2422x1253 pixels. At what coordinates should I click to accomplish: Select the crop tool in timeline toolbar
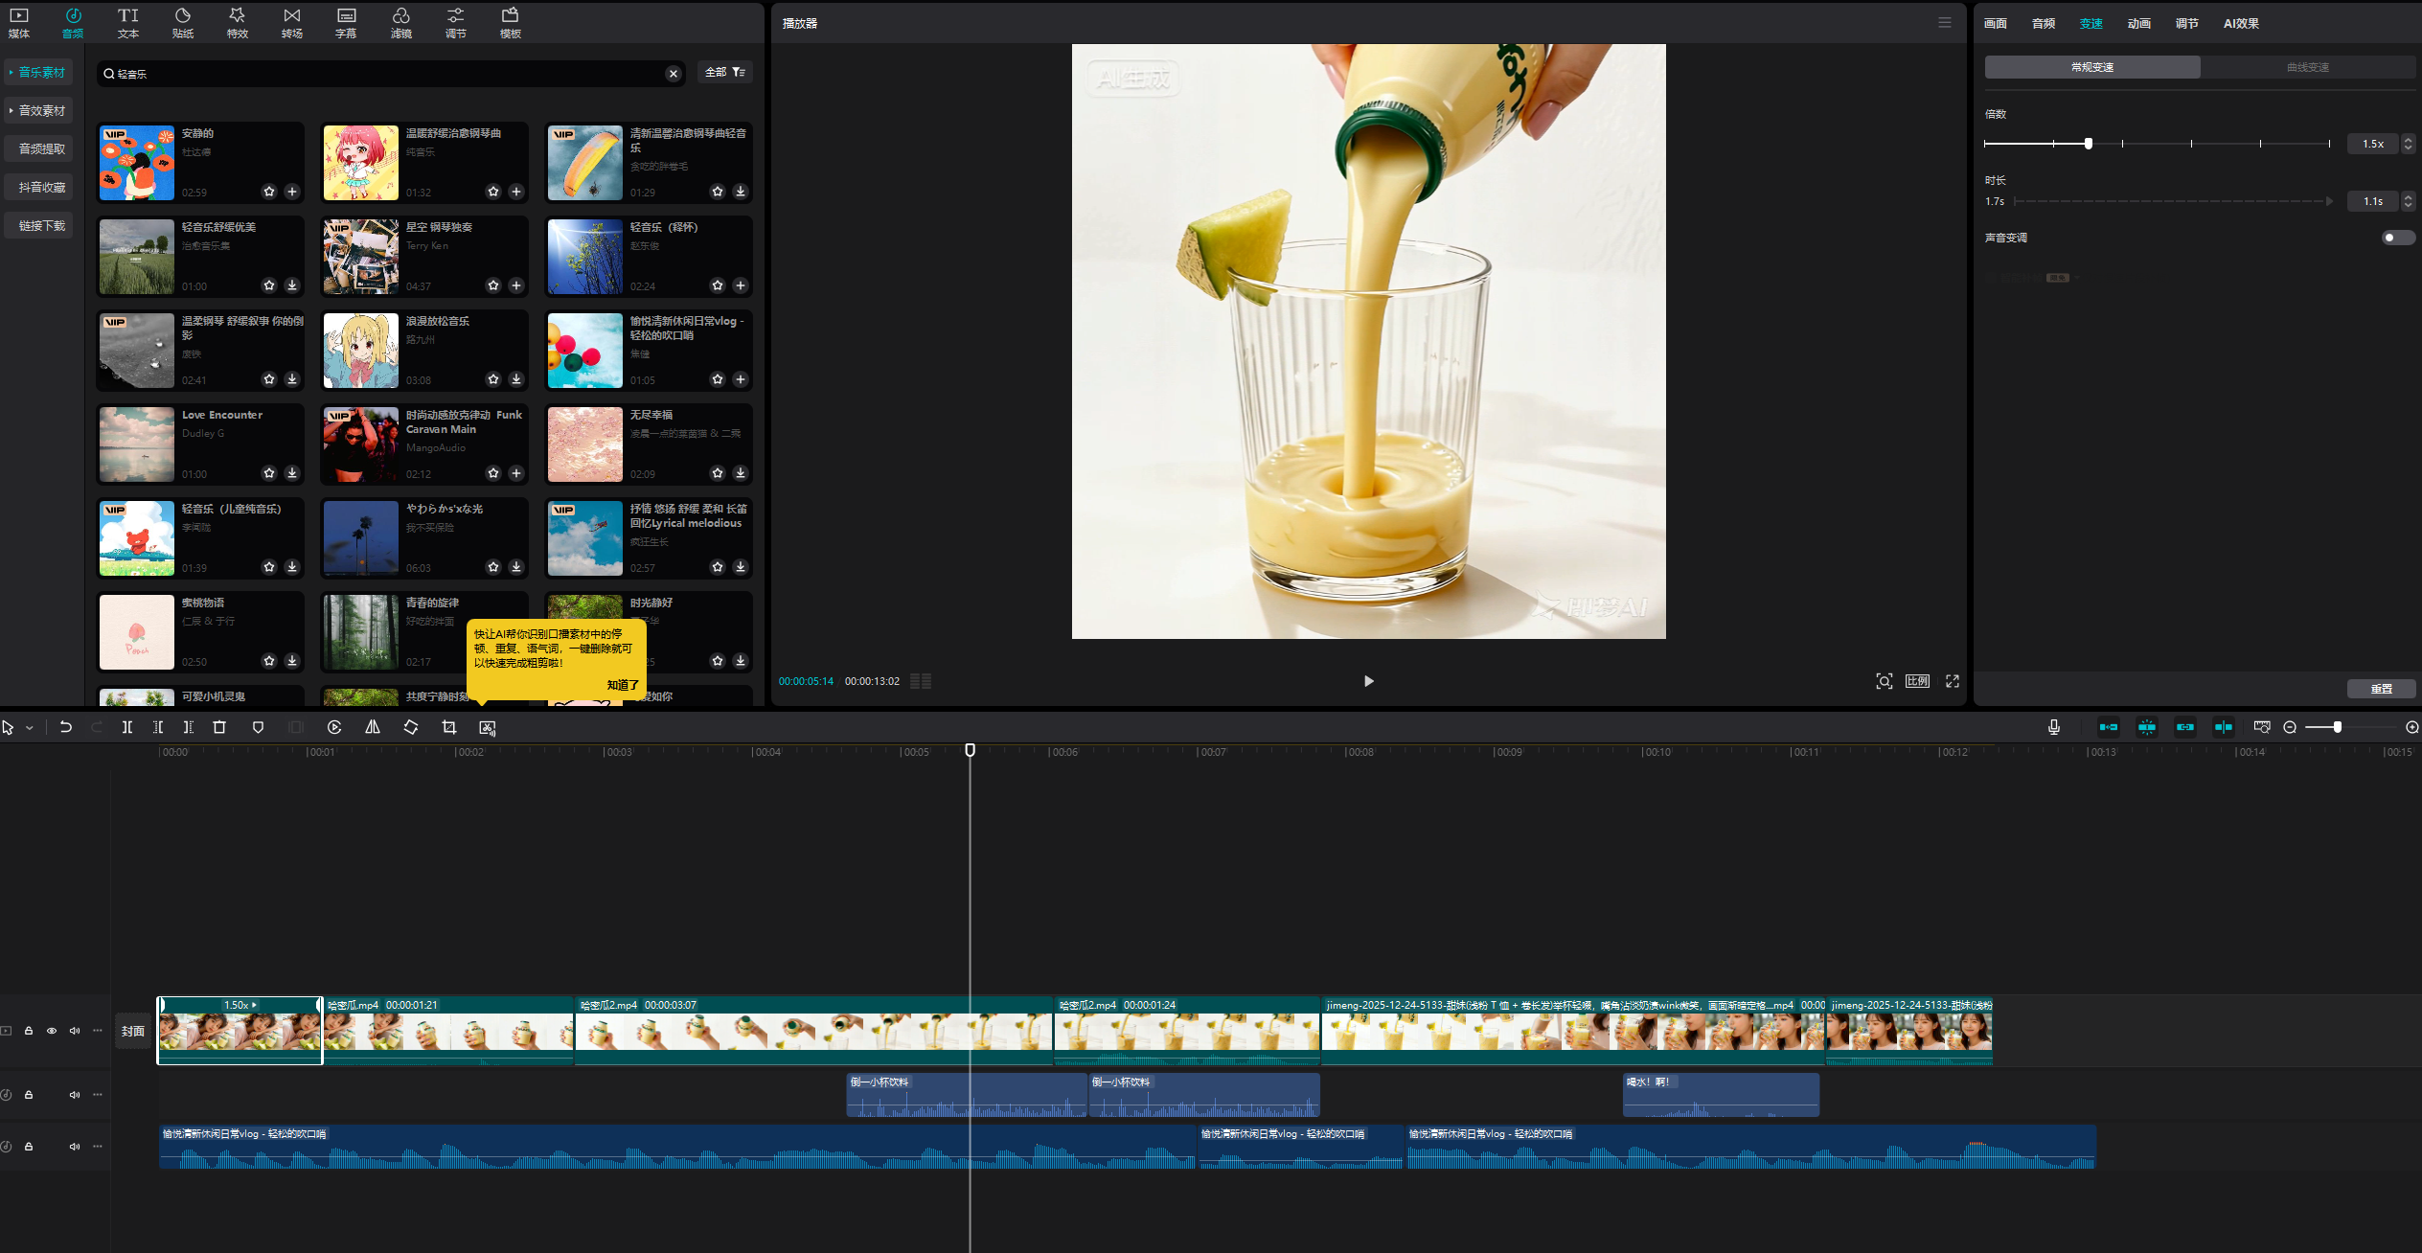coord(448,727)
